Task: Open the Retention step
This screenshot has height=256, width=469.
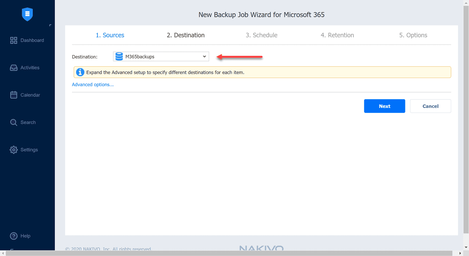Action: coord(337,35)
